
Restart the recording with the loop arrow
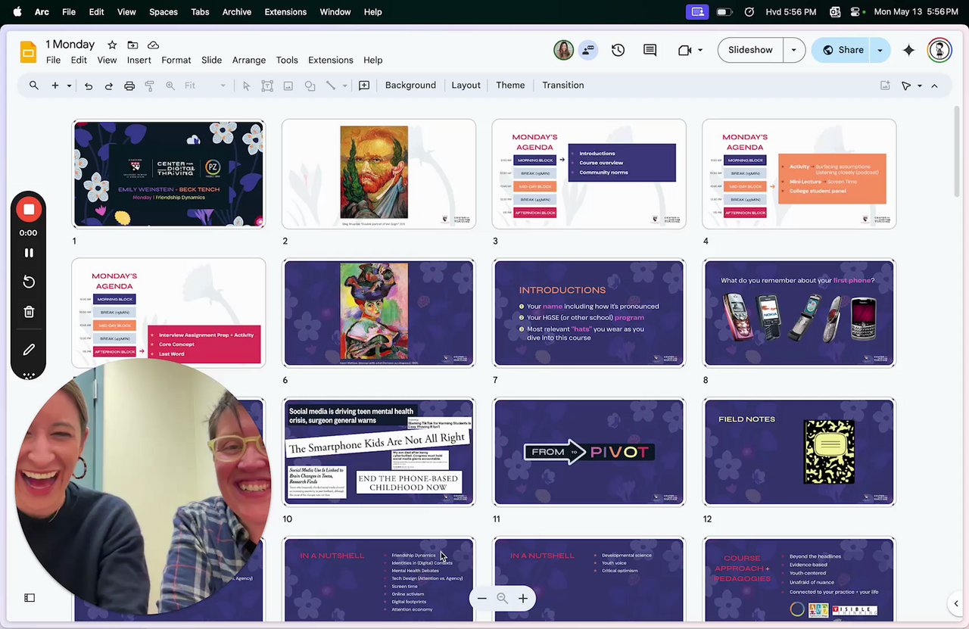(29, 282)
